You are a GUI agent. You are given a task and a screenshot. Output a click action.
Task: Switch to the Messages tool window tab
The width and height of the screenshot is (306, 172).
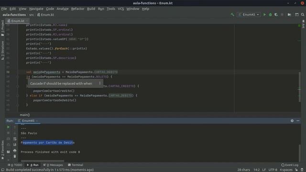53,165
